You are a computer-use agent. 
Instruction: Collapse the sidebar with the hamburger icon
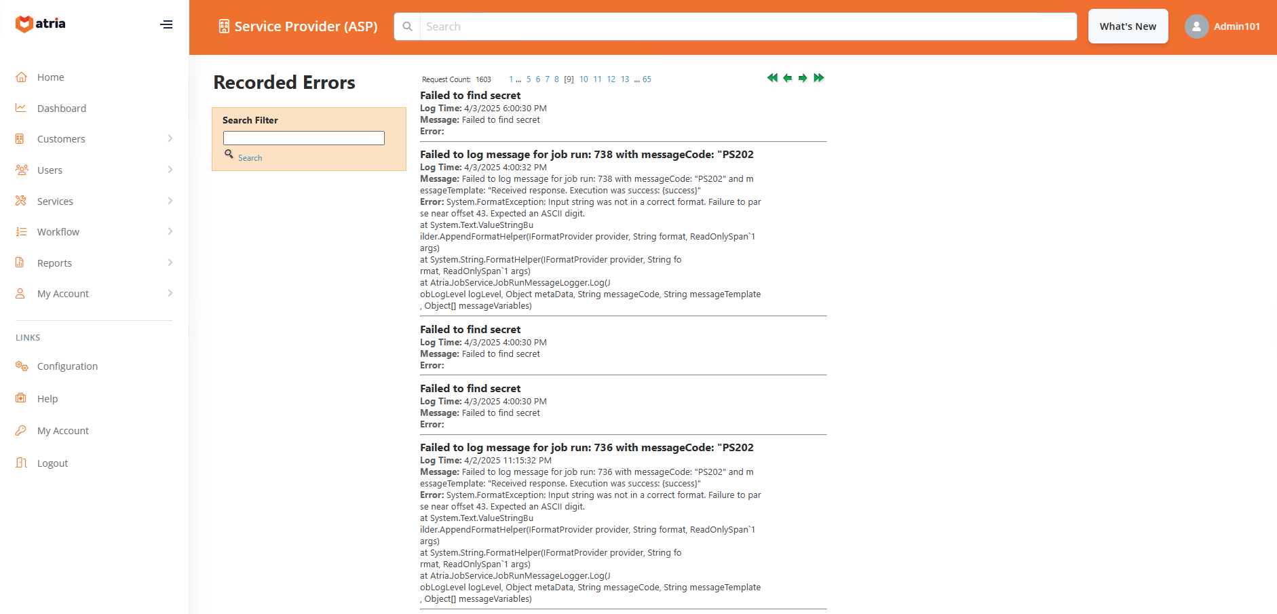pyautogui.click(x=166, y=24)
